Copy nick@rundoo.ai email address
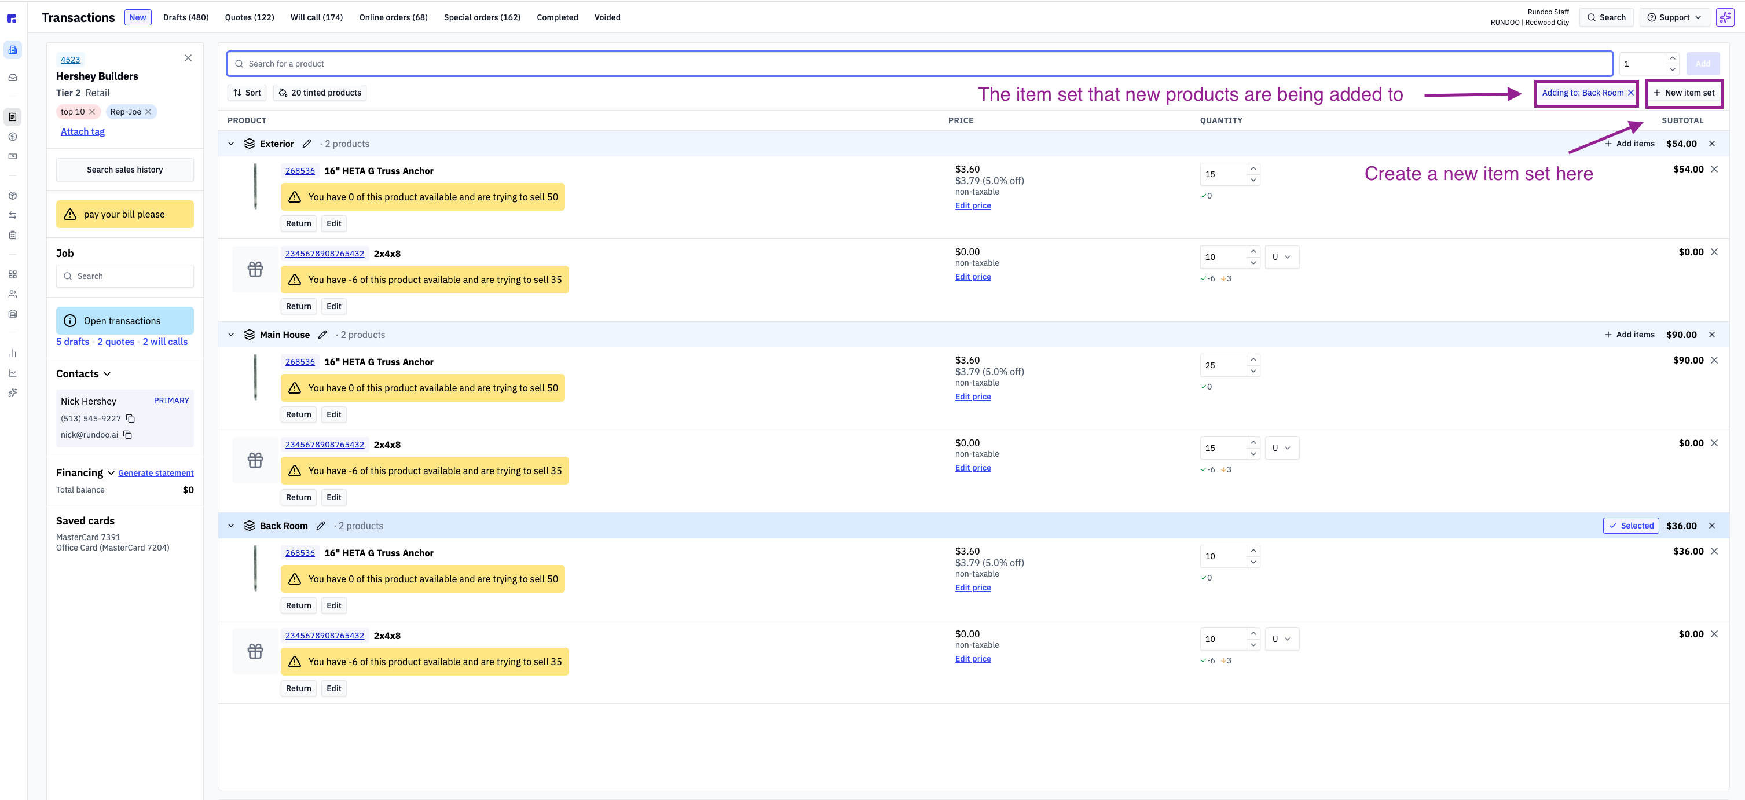The width and height of the screenshot is (1745, 800). point(127,435)
